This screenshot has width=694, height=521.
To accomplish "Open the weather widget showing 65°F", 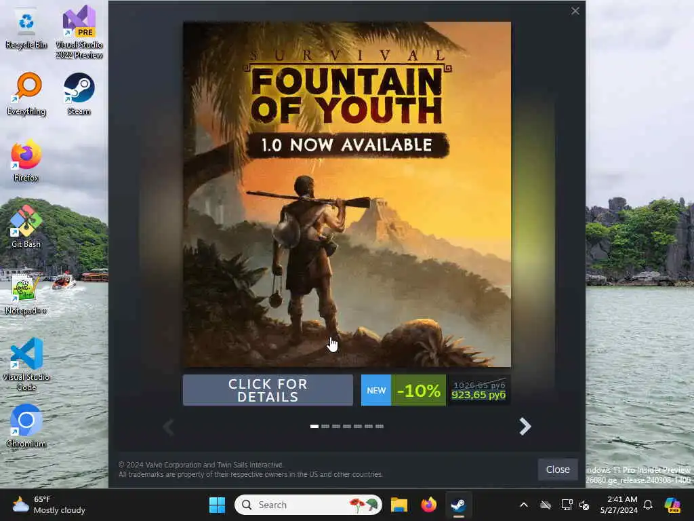I will [x=49, y=505].
